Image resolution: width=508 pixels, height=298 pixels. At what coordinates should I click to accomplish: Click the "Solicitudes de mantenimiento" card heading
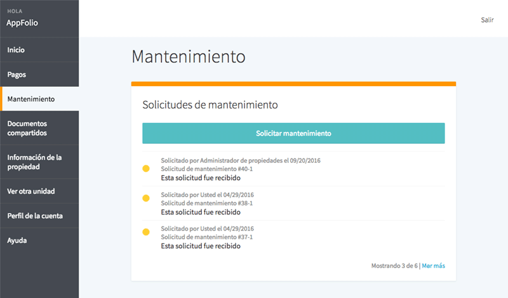[210, 104]
